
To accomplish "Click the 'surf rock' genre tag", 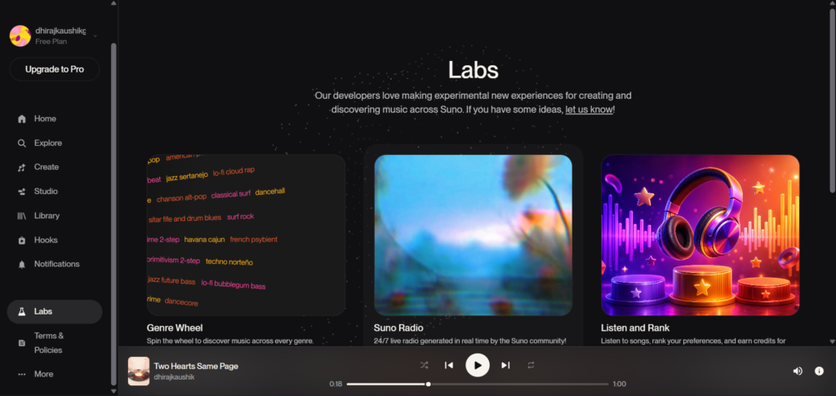I will tap(241, 217).
